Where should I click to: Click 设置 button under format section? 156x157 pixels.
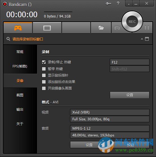click(x=89, y=145)
